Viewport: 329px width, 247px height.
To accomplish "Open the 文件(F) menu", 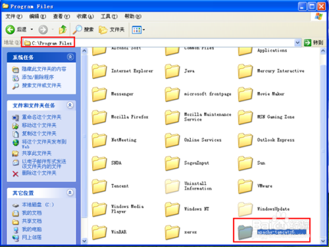I will point(14,16).
